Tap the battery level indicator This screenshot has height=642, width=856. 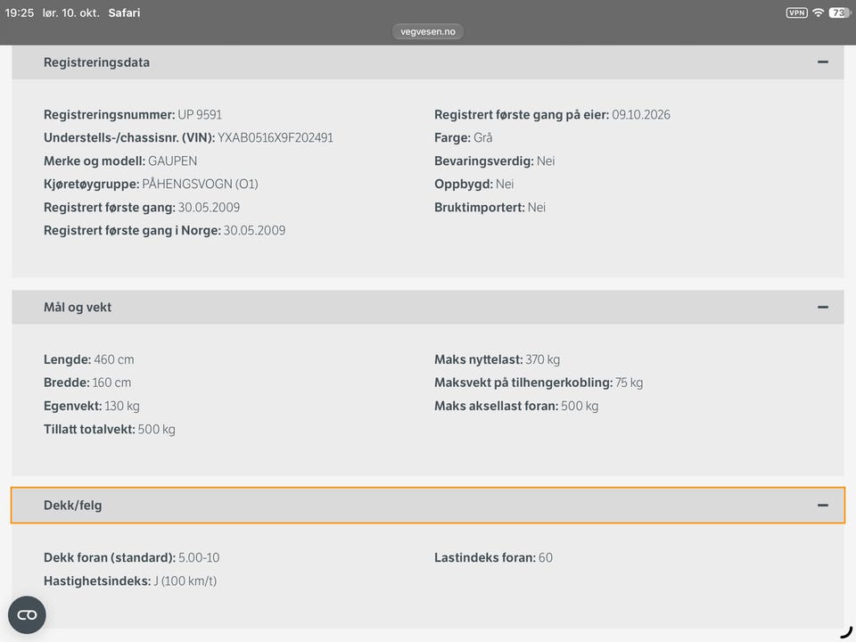tap(839, 12)
